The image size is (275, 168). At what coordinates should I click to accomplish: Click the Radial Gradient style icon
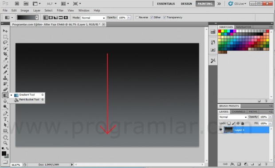pos(51,18)
